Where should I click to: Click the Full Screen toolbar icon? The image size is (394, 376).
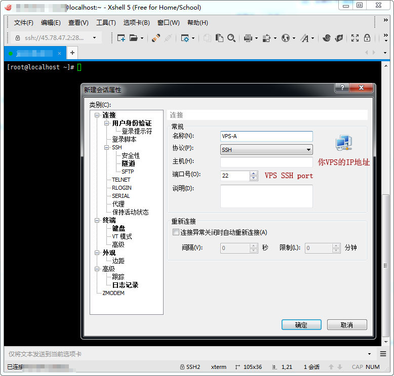(354, 38)
